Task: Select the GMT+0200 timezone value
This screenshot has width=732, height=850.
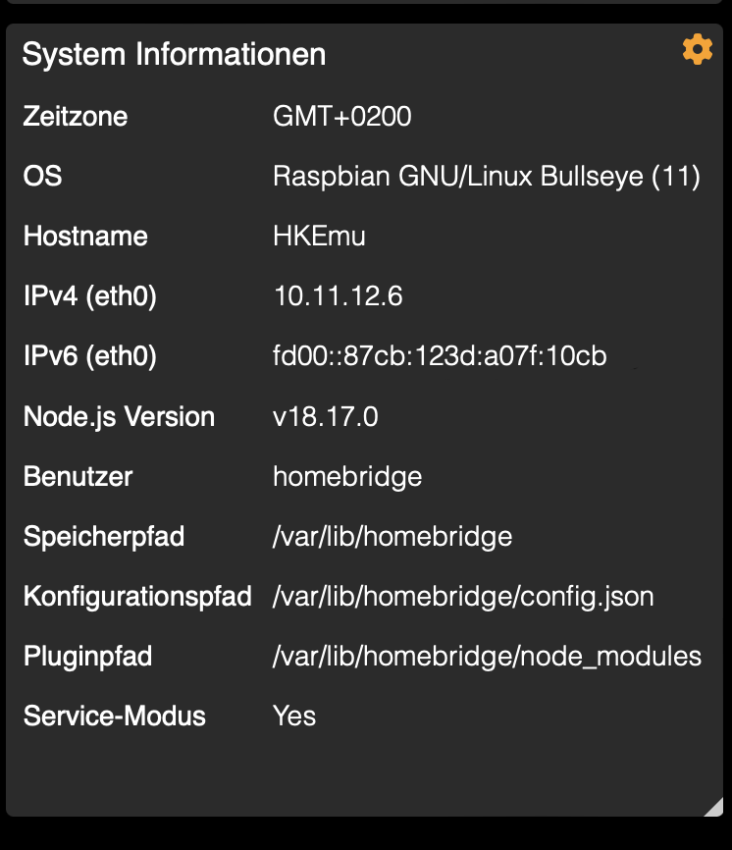Action: click(341, 117)
